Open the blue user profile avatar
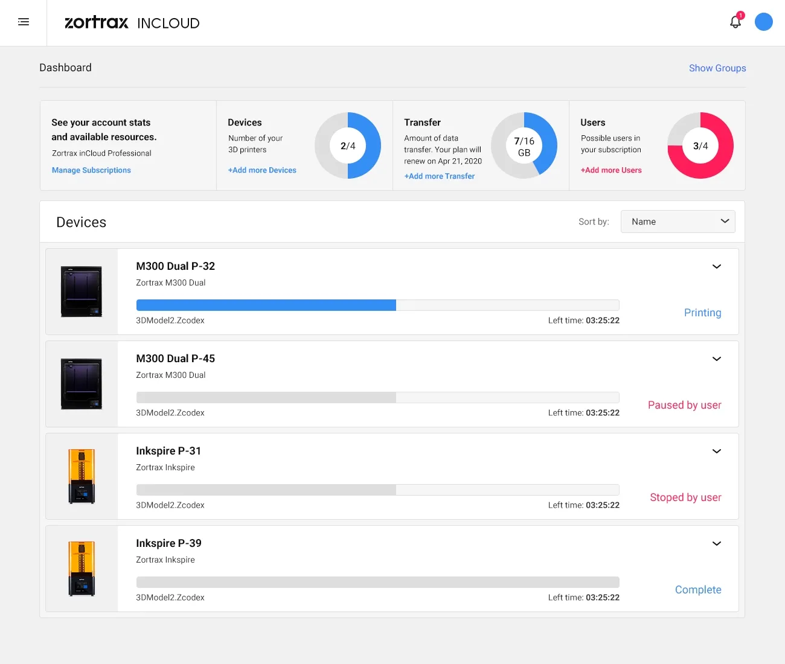Image resolution: width=785 pixels, height=664 pixels. click(763, 22)
